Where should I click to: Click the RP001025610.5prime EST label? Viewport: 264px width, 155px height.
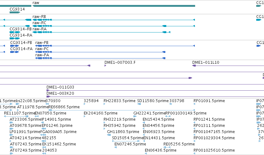pyautogui.click(x=214, y=150)
